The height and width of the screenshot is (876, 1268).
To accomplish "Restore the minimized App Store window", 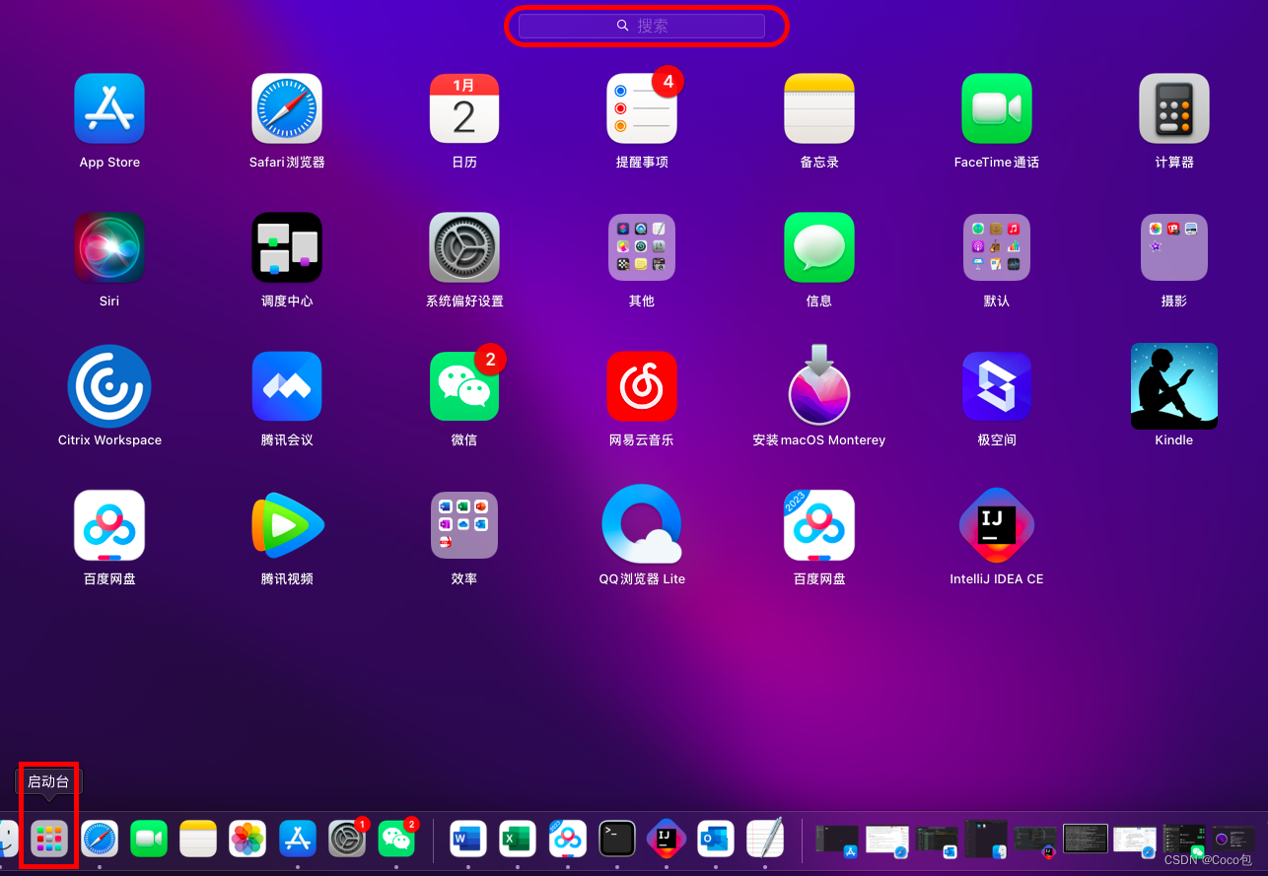I will pyautogui.click(x=837, y=840).
